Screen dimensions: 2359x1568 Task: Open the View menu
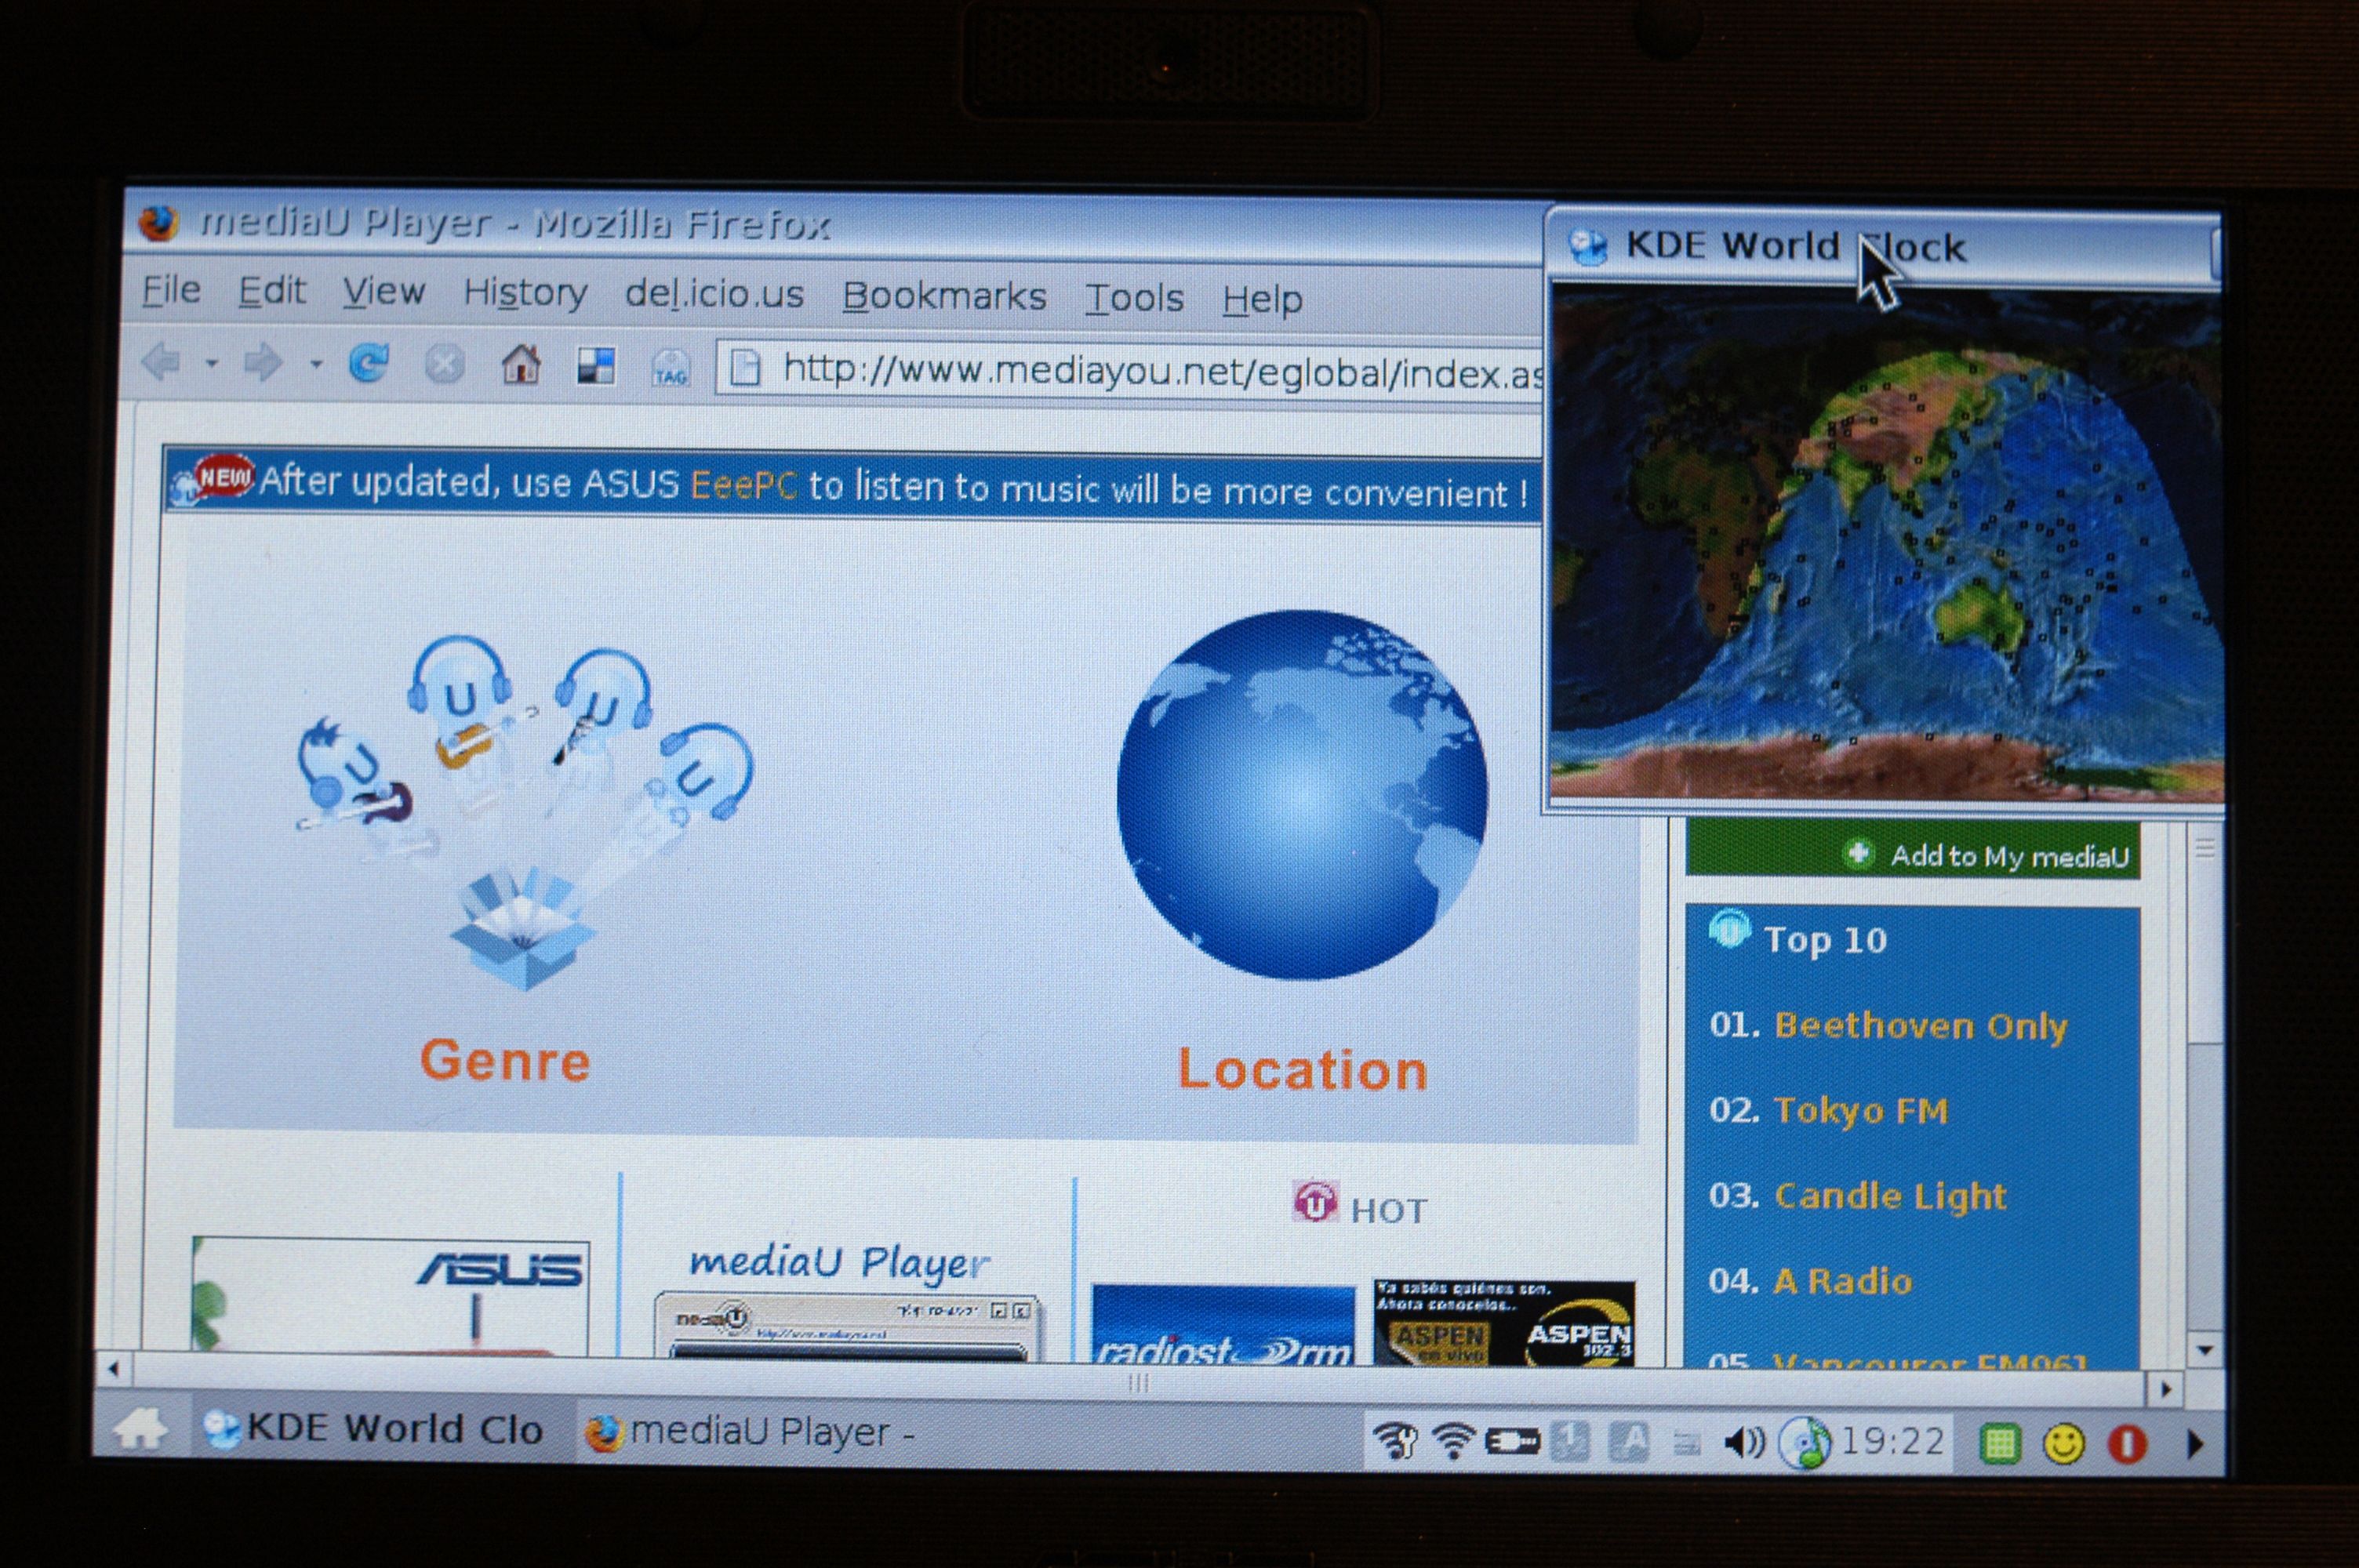click(384, 293)
